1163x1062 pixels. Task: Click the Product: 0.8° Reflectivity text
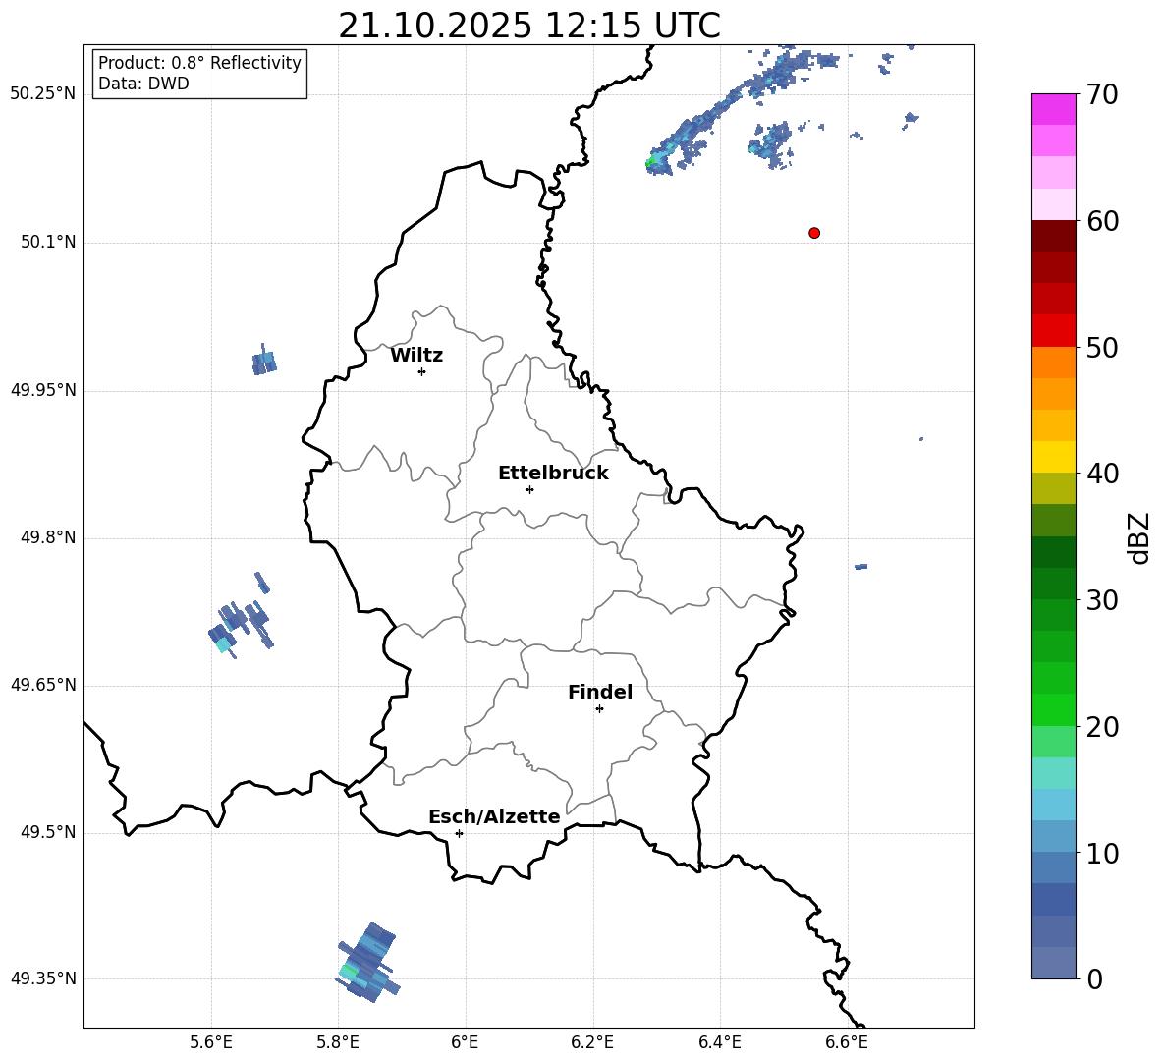(x=199, y=63)
